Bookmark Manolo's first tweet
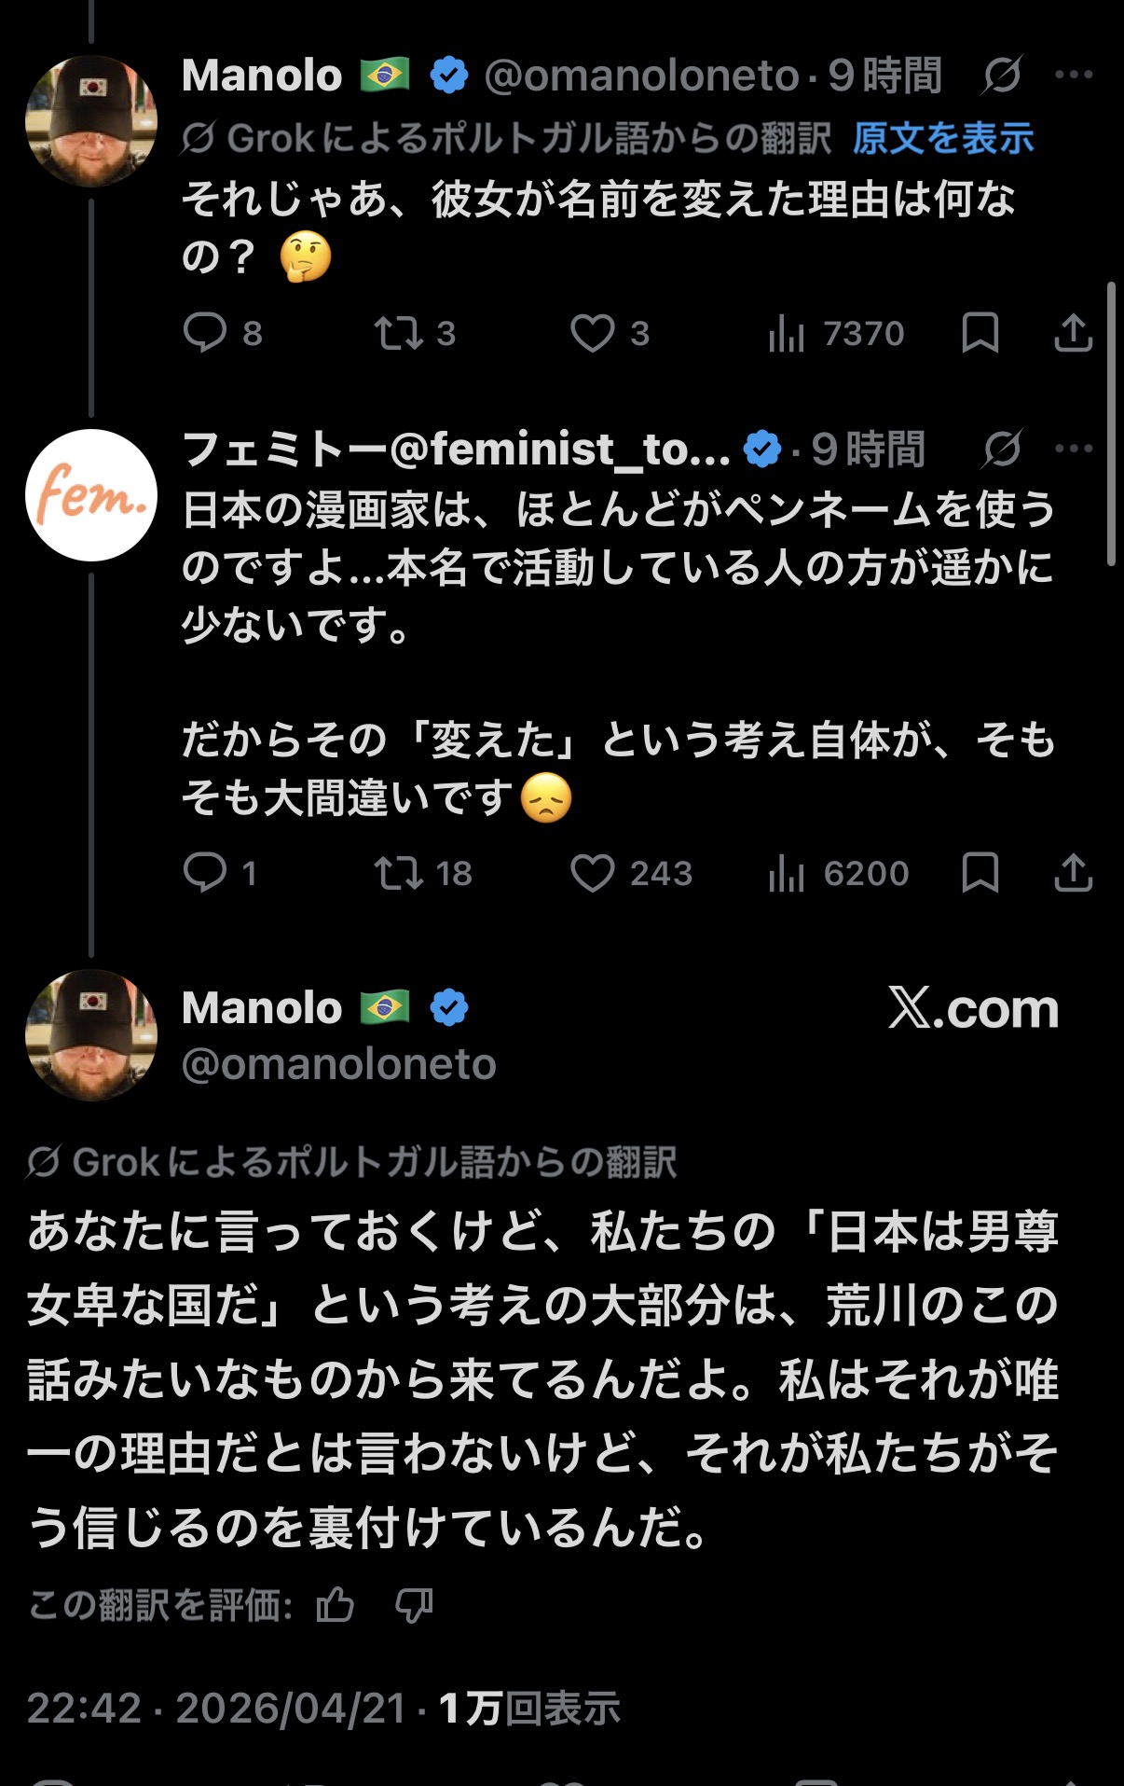 point(980,333)
